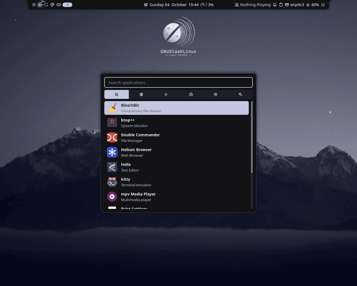
Task: Open the color palette theme icon
Action: pos(52,5)
